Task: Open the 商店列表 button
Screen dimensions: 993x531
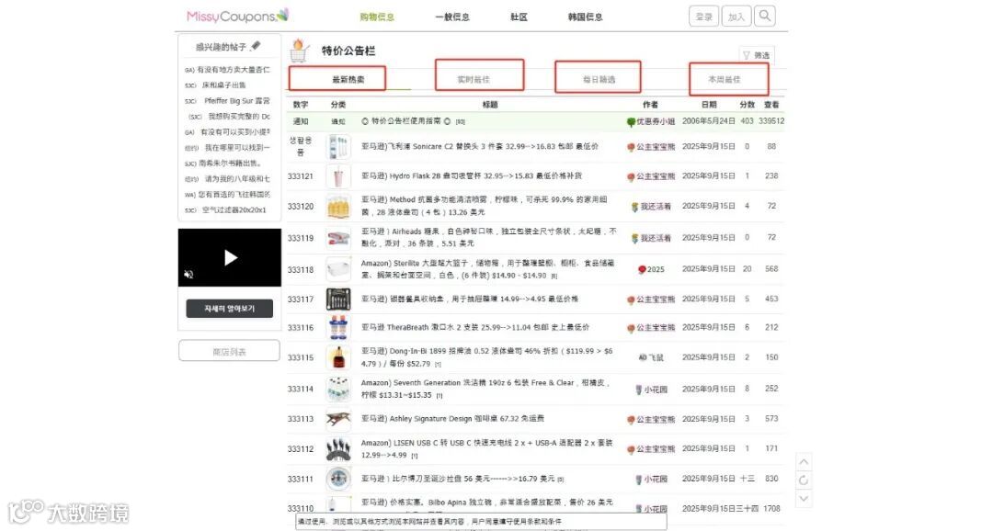Action: 229,351
